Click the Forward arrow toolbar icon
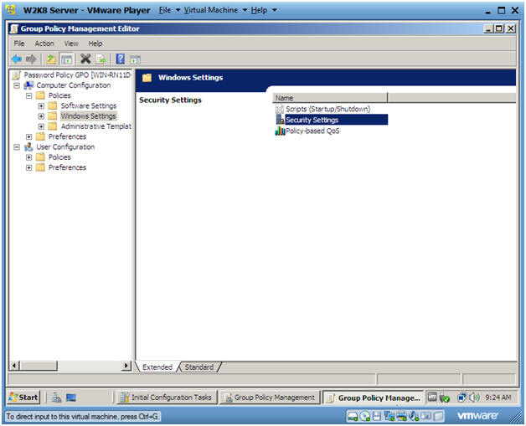The height and width of the screenshot is (426, 526). [31, 59]
